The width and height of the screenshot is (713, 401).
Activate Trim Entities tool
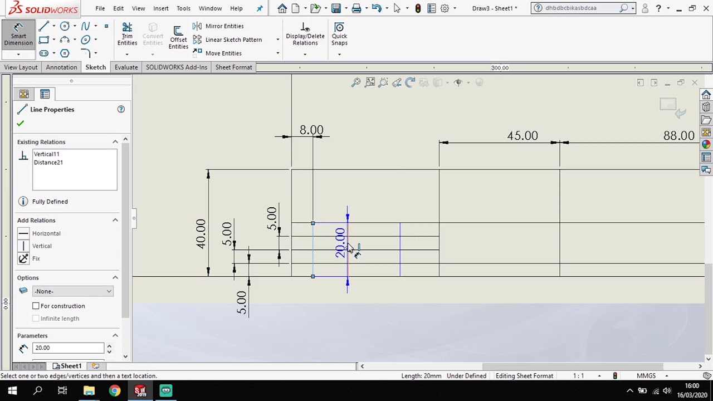[127, 35]
